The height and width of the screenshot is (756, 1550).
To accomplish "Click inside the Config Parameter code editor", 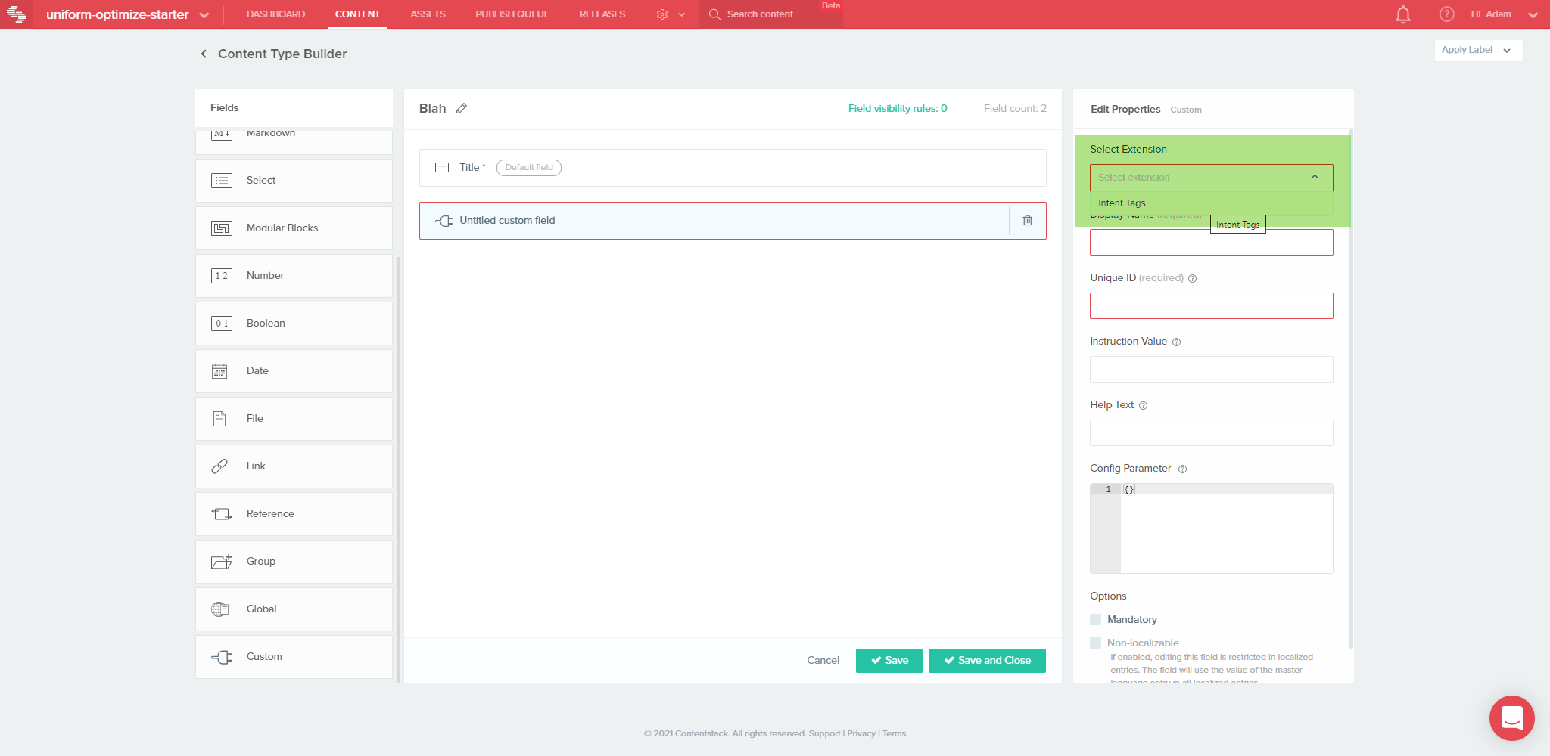I will coord(1211,528).
